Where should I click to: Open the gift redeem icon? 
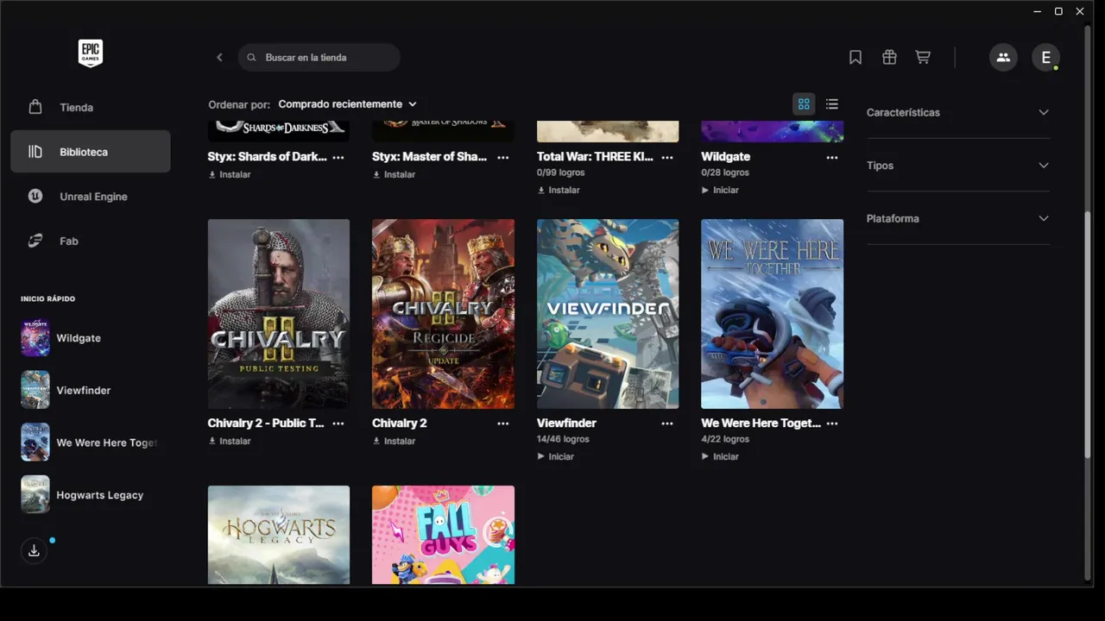(889, 58)
